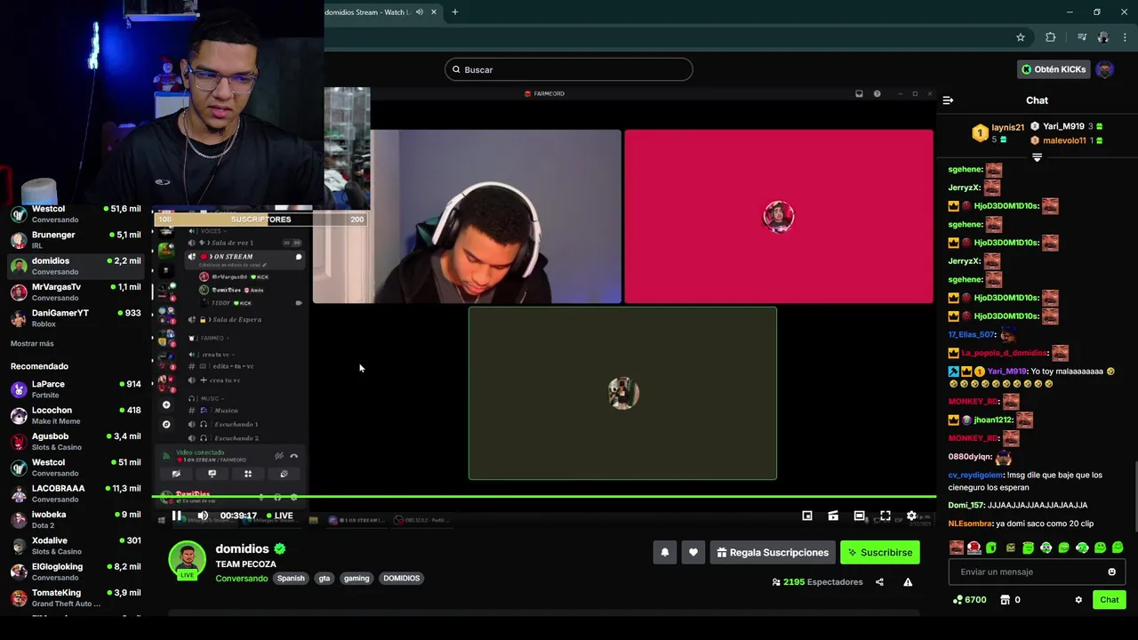Open the mini player mode icon
The width and height of the screenshot is (1138, 640).
[807, 516]
